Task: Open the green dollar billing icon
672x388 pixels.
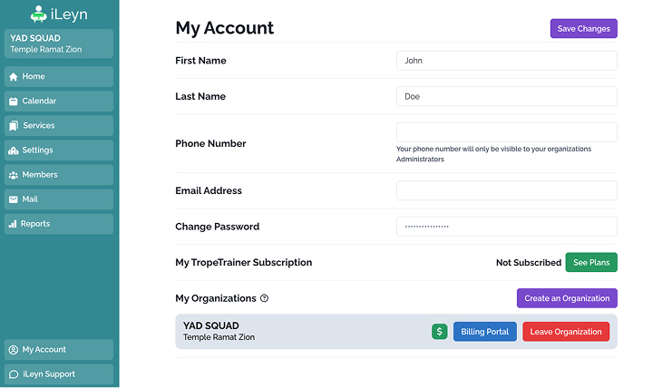Action: click(x=439, y=332)
